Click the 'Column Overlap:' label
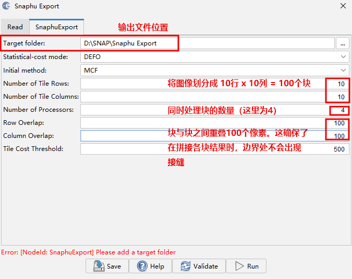 tap(28, 136)
